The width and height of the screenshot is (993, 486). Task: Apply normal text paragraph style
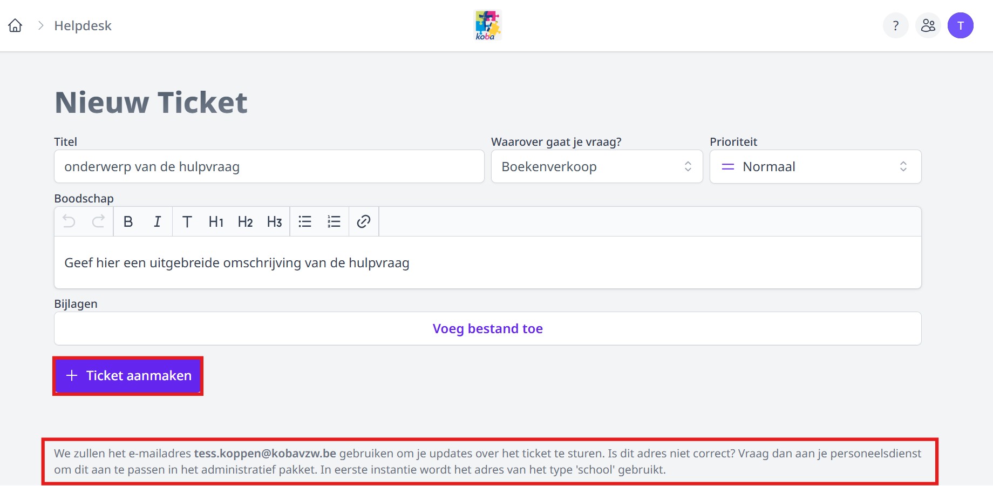187,221
